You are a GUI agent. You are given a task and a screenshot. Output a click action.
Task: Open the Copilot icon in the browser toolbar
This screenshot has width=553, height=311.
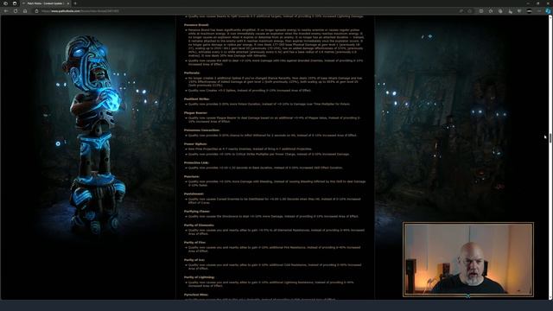[548, 11]
